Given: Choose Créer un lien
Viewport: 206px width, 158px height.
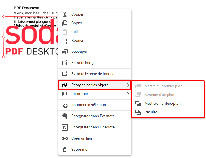Looking at the screenshot, I should tap(95, 138).
